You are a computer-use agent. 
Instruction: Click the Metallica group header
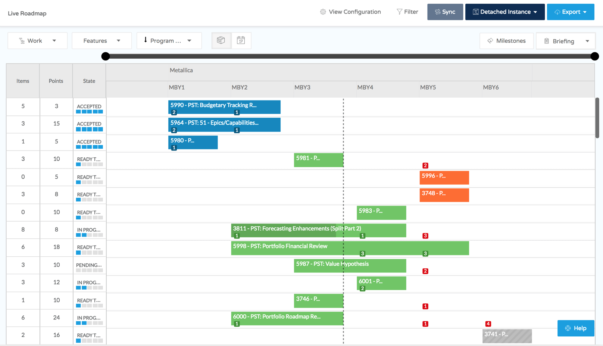tap(181, 70)
